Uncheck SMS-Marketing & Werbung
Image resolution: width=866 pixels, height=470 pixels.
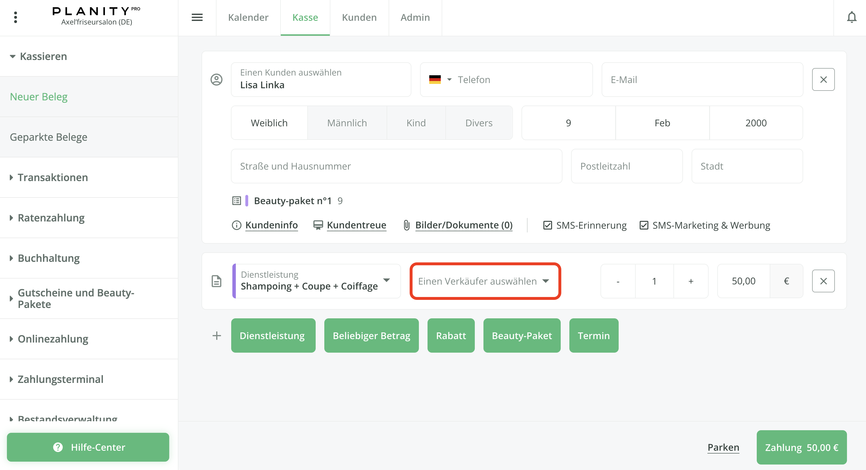tap(643, 225)
